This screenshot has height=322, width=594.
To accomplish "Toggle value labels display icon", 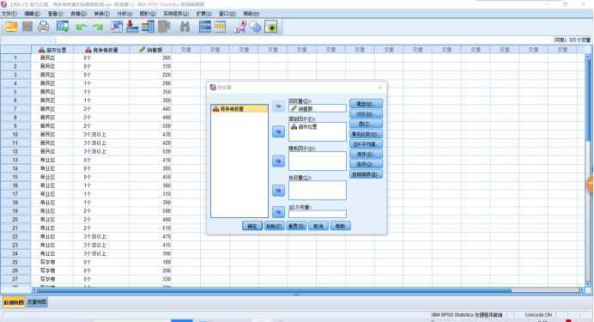I will tap(239, 27).
